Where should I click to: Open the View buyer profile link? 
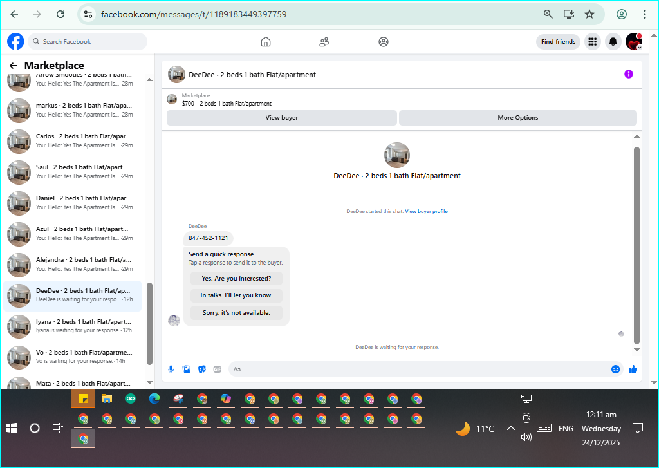tap(426, 212)
